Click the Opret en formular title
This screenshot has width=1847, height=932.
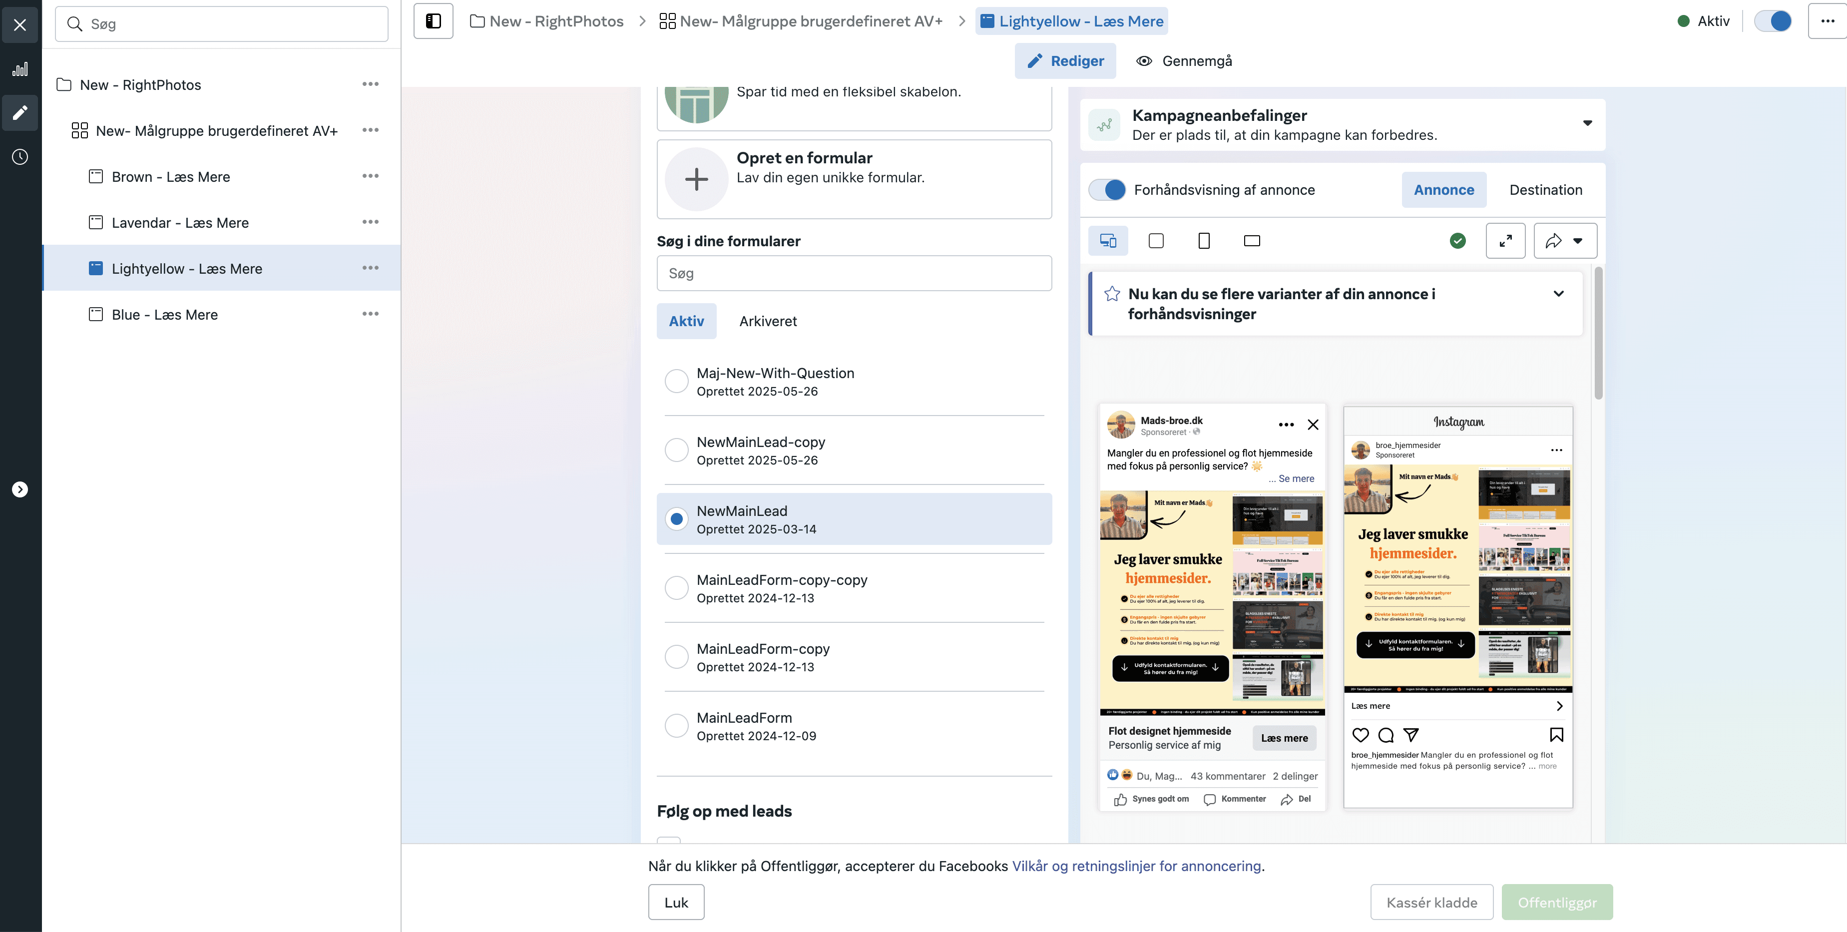point(805,158)
